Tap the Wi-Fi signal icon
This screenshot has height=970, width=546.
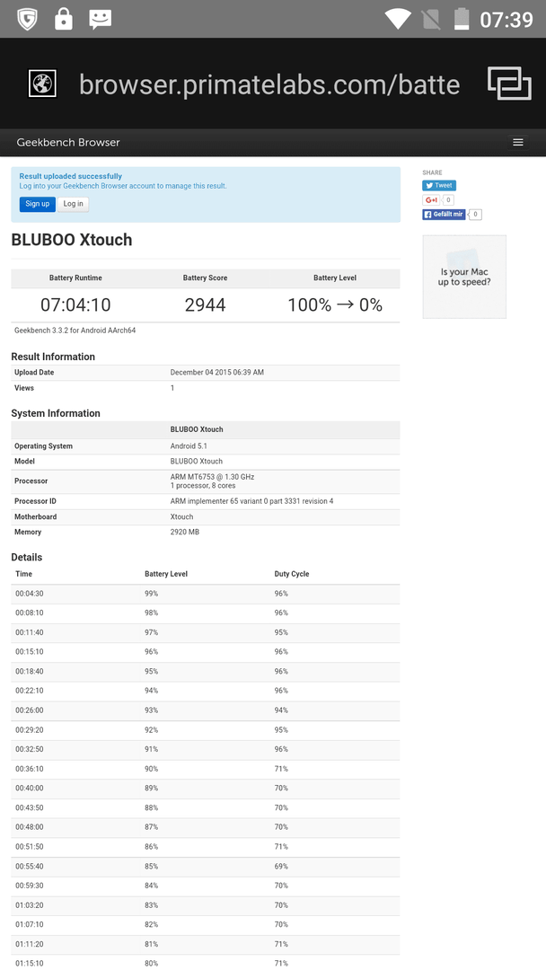click(398, 19)
